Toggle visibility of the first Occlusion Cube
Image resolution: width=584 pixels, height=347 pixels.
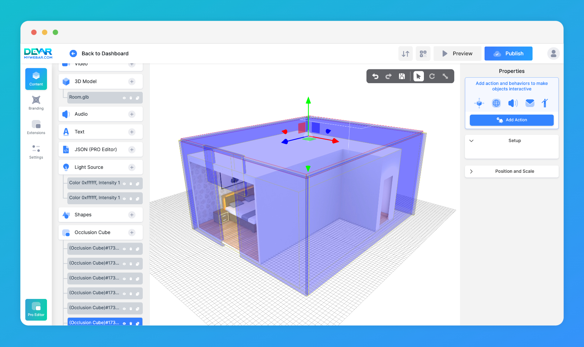point(124,248)
